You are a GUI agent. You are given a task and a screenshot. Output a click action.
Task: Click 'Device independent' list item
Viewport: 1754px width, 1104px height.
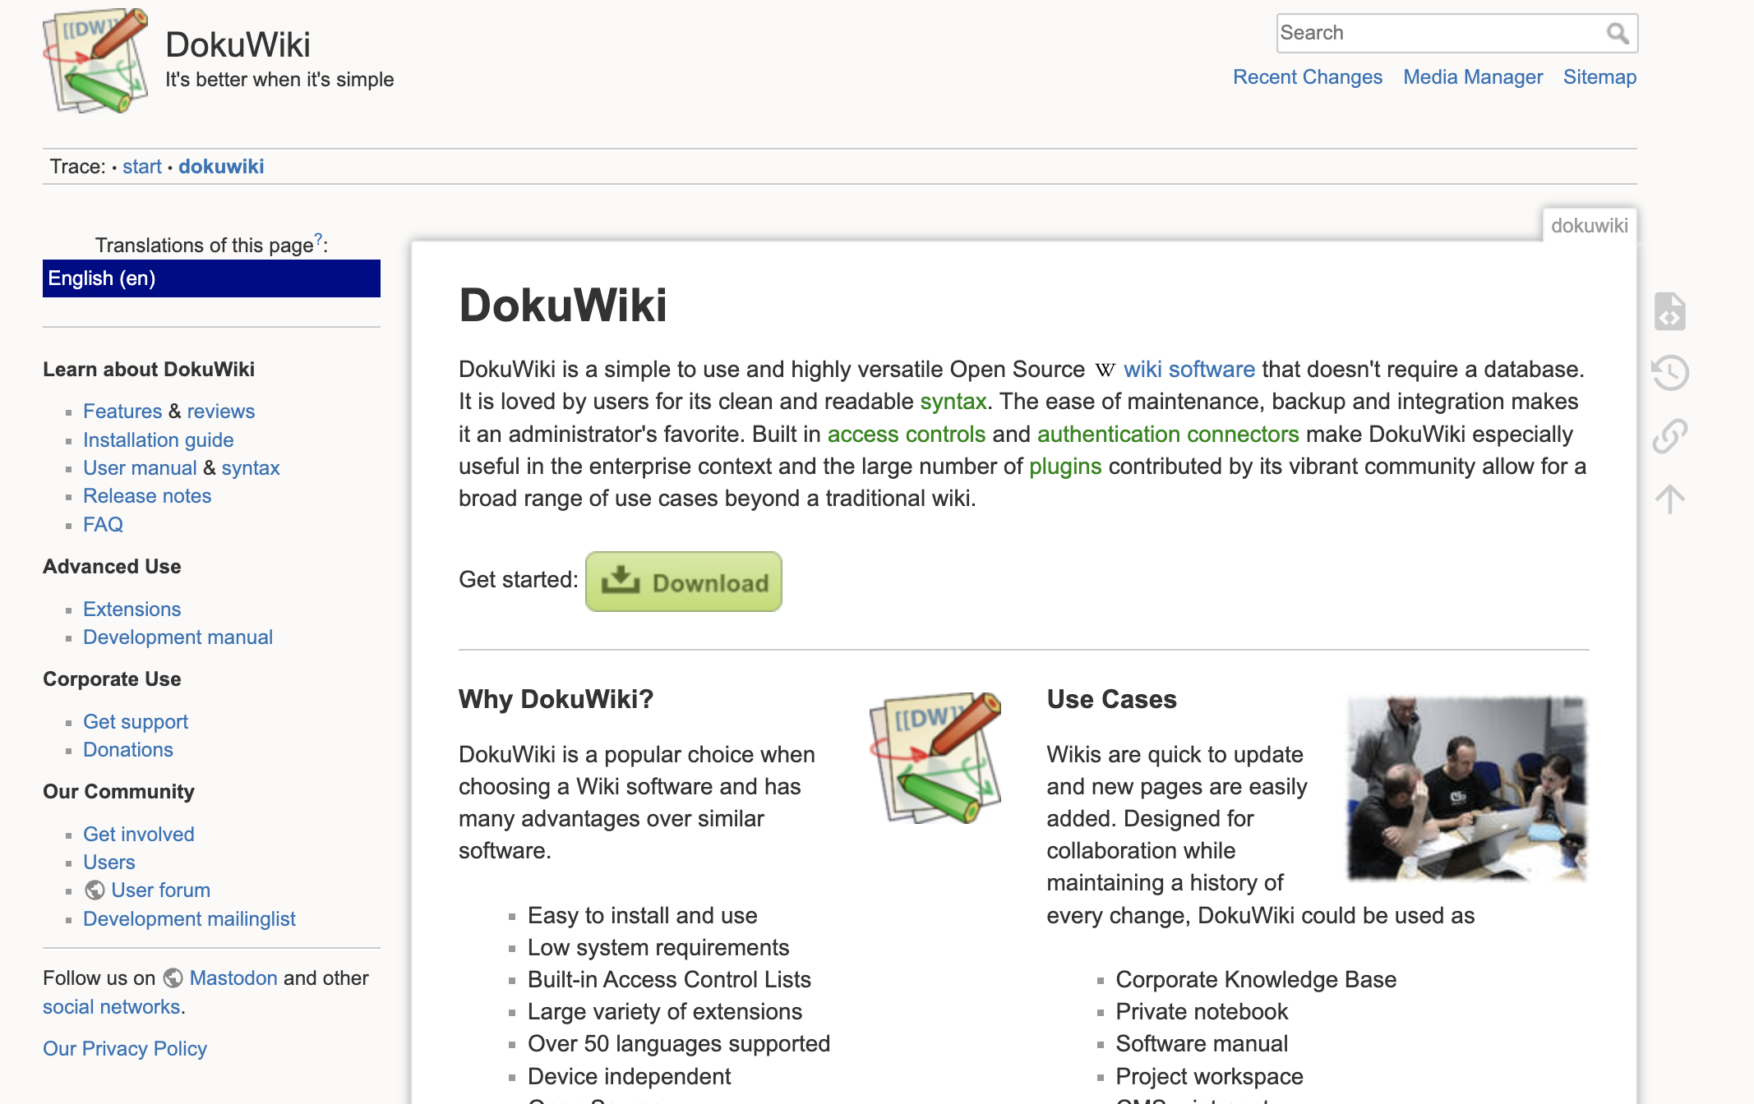click(x=630, y=1077)
